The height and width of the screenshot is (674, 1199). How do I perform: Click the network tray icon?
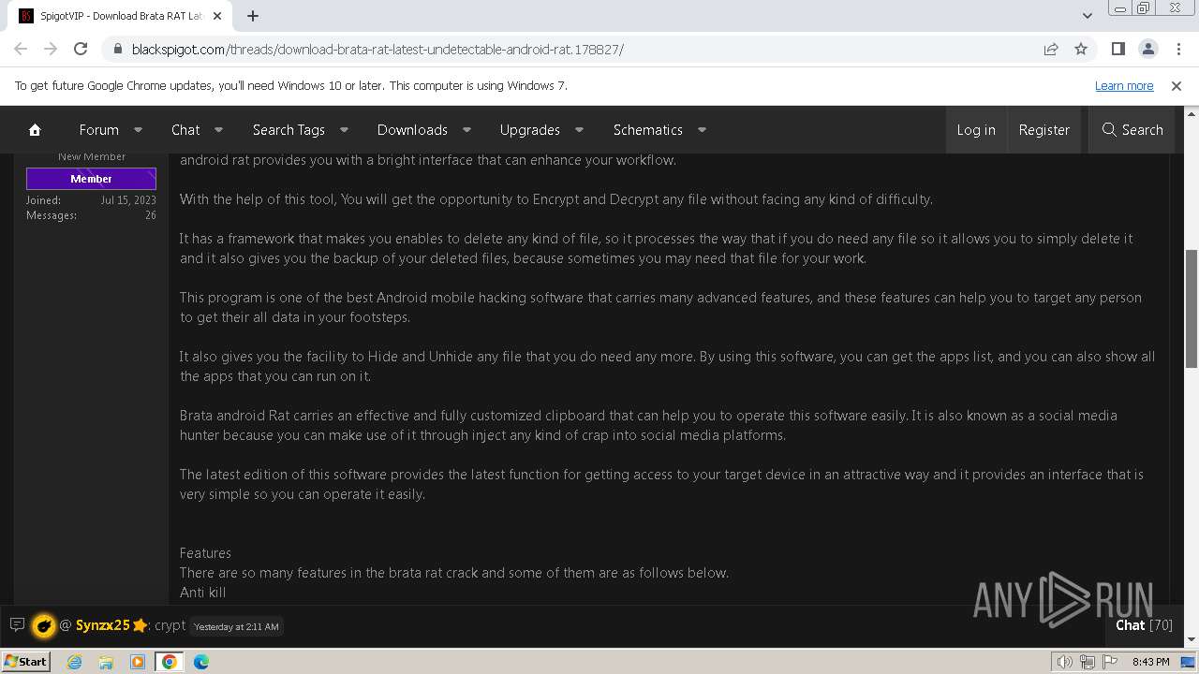[x=1088, y=662]
